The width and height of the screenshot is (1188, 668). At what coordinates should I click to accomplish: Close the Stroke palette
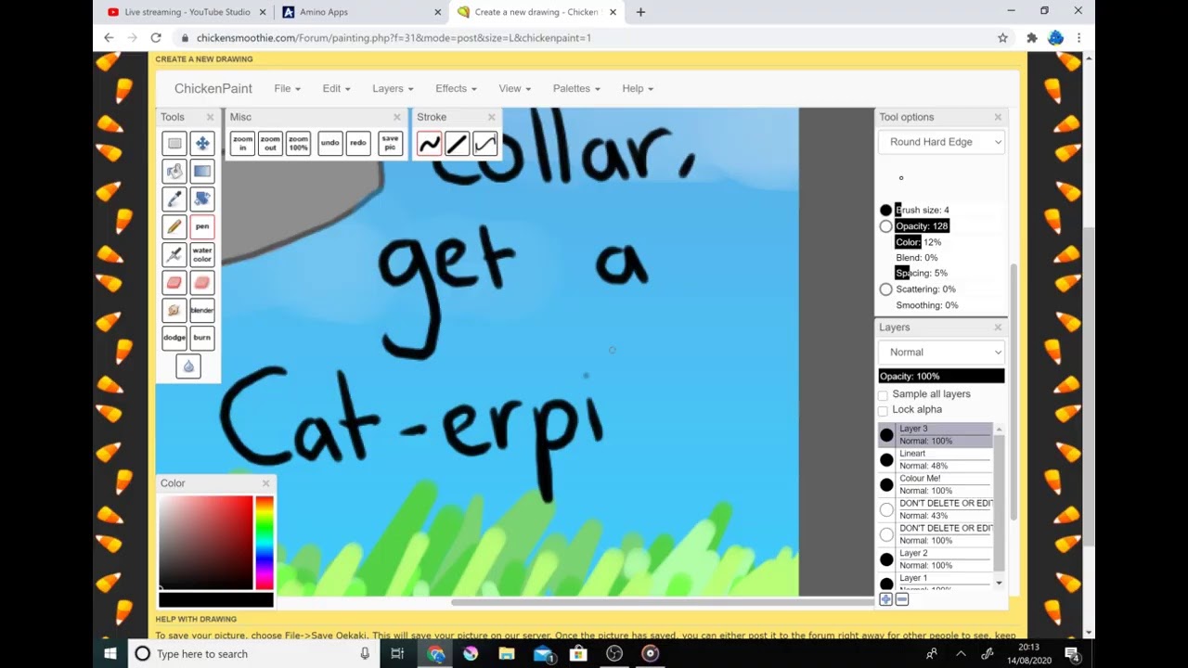[491, 117]
